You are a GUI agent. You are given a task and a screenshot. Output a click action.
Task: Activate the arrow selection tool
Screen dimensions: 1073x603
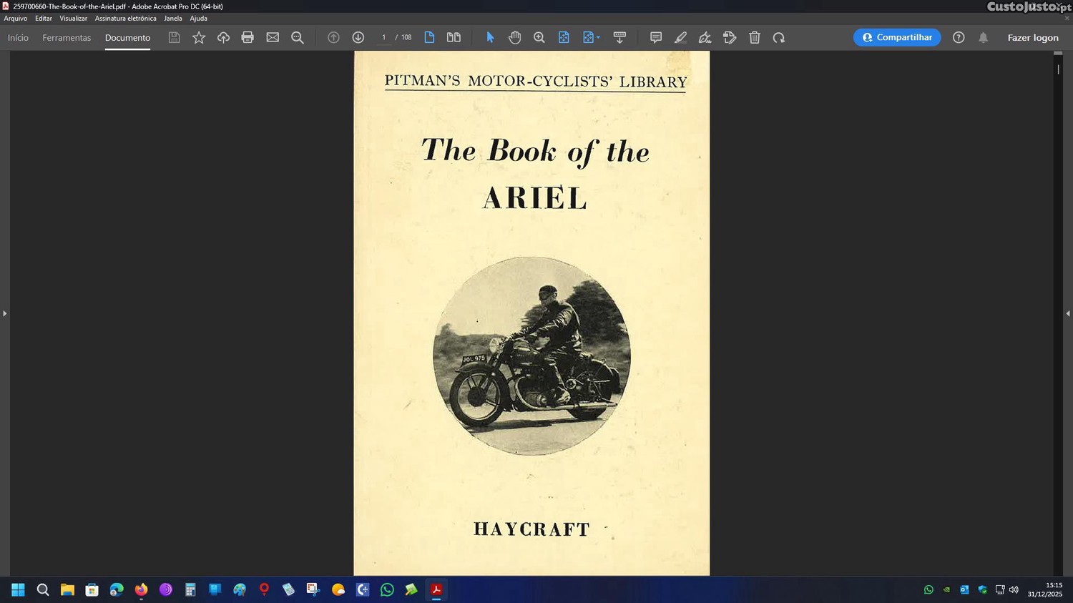490,37
